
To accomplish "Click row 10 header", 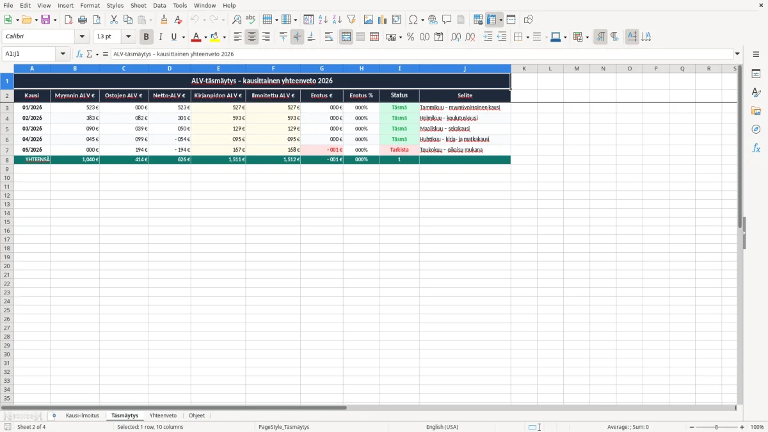I will point(6,177).
